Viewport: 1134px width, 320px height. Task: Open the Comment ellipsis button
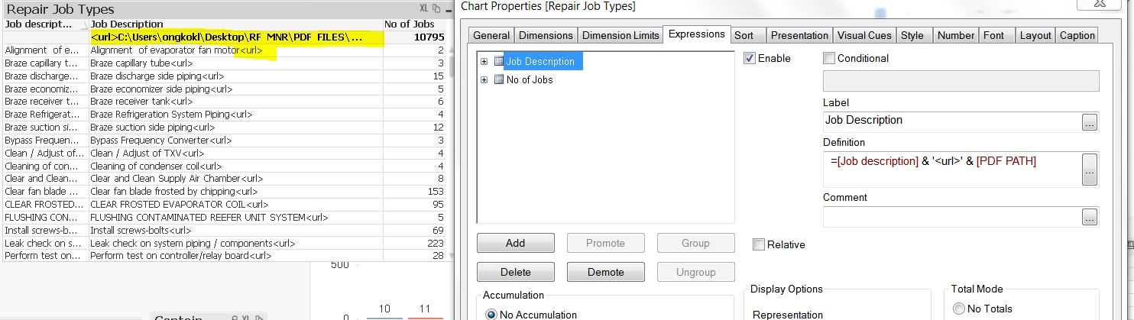(1090, 218)
